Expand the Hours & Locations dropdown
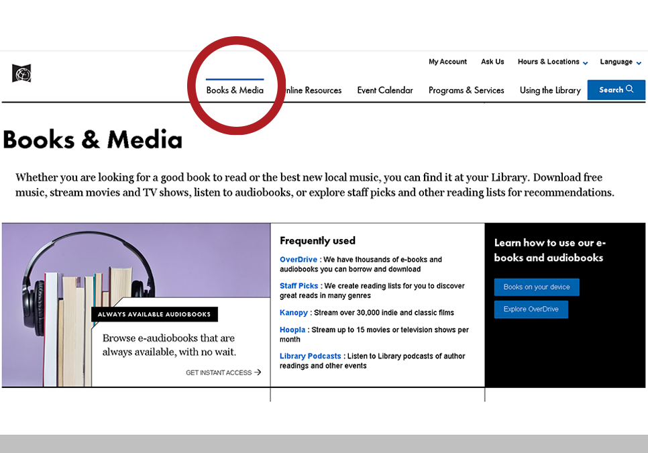 548,62
